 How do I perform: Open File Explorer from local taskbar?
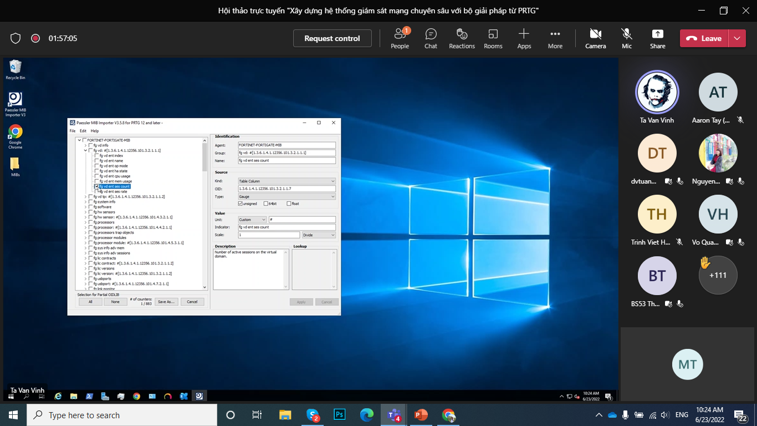pyautogui.click(x=285, y=415)
